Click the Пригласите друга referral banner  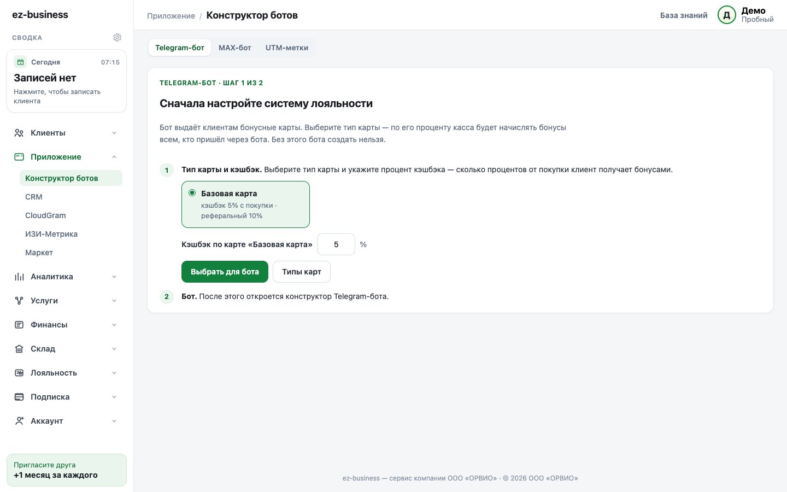(67, 470)
